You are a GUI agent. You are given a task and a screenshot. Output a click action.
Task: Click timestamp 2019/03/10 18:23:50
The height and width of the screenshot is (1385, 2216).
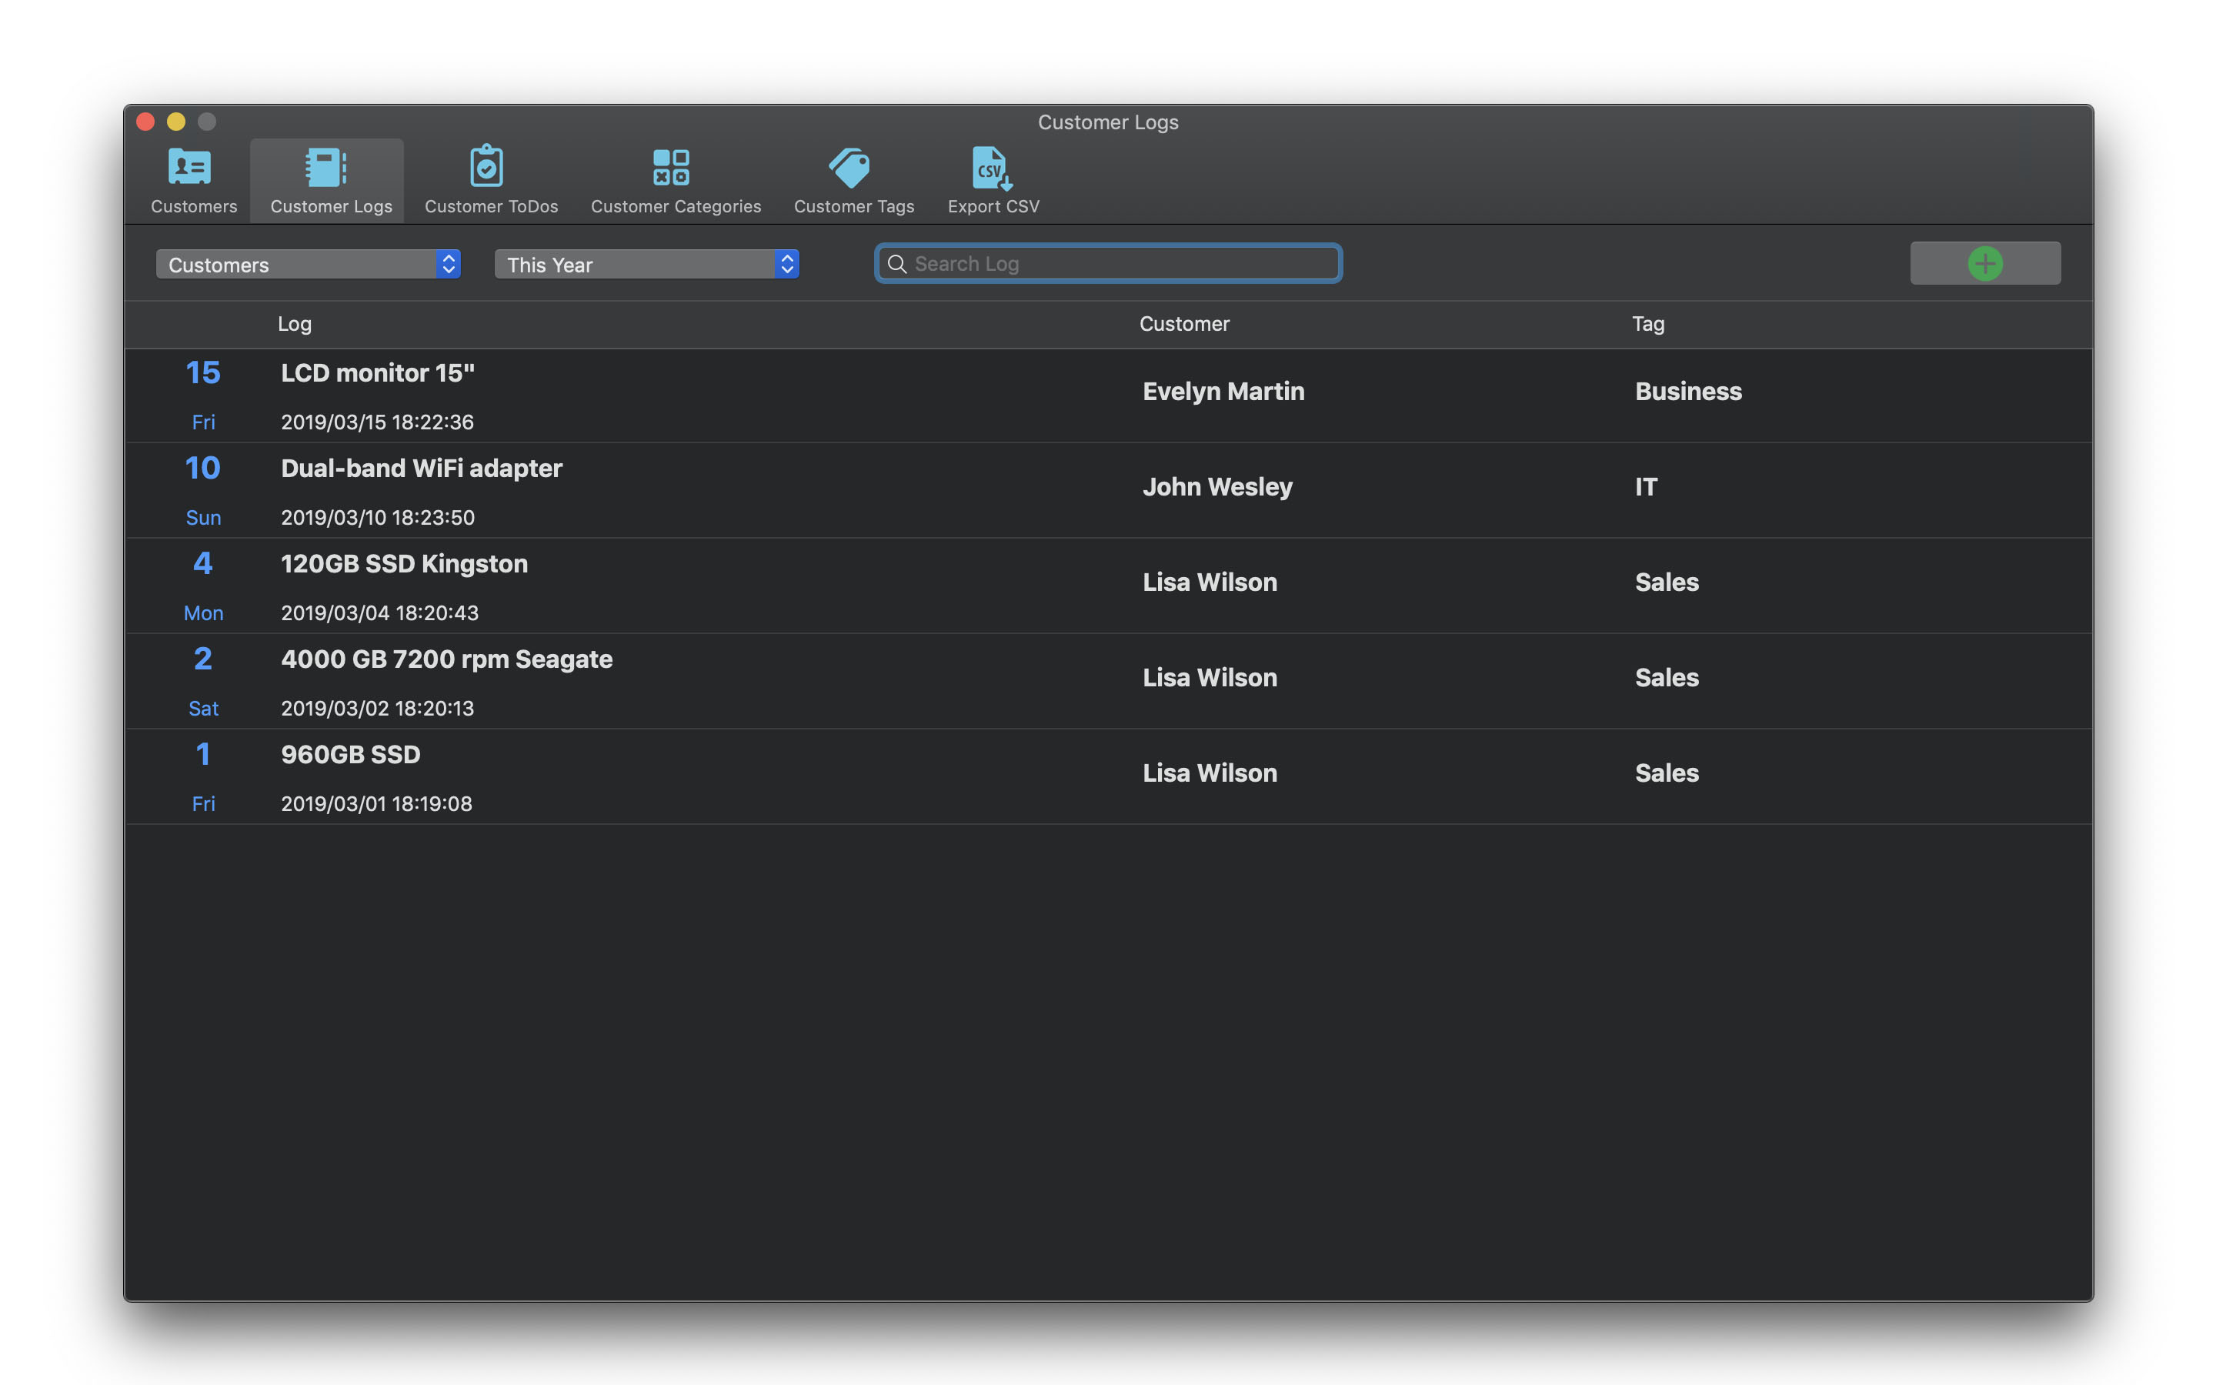(377, 518)
